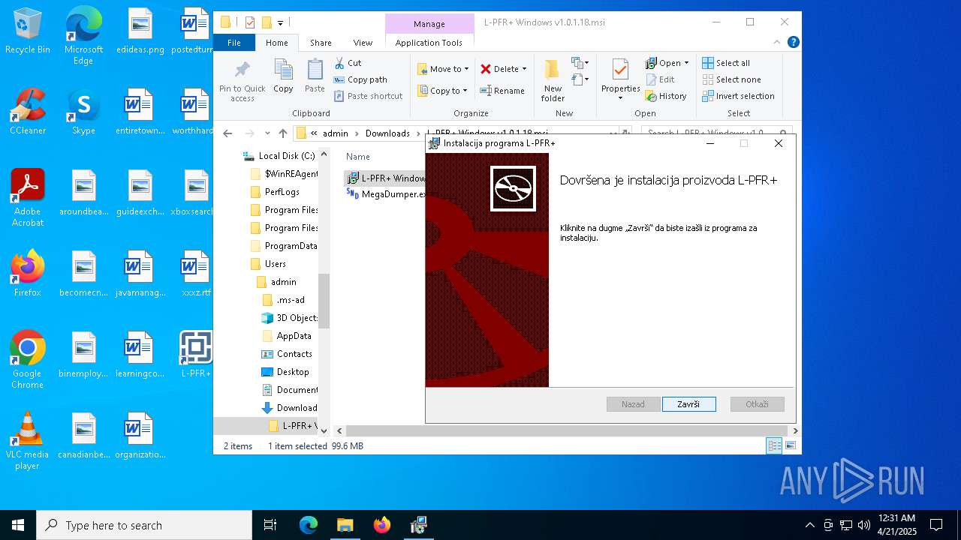Click the Explorer Help question mark icon

coord(793,43)
